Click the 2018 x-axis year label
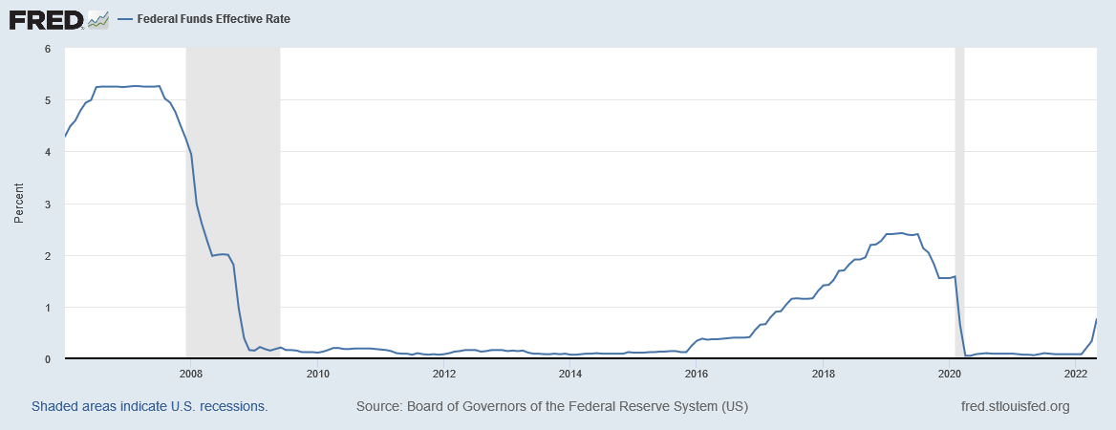 pos(824,373)
